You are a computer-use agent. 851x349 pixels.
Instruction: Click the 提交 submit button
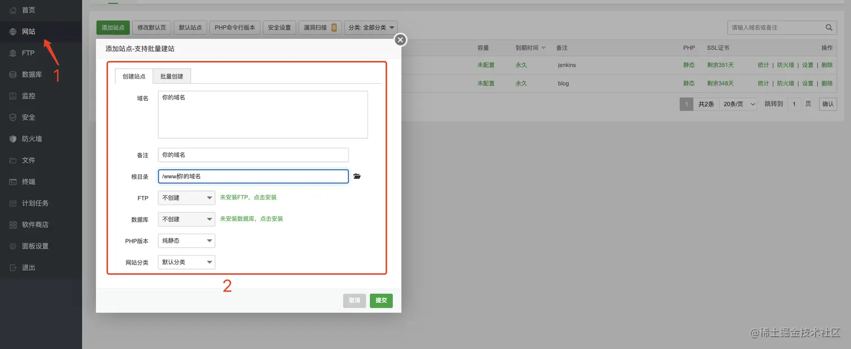(x=381, y=301)
